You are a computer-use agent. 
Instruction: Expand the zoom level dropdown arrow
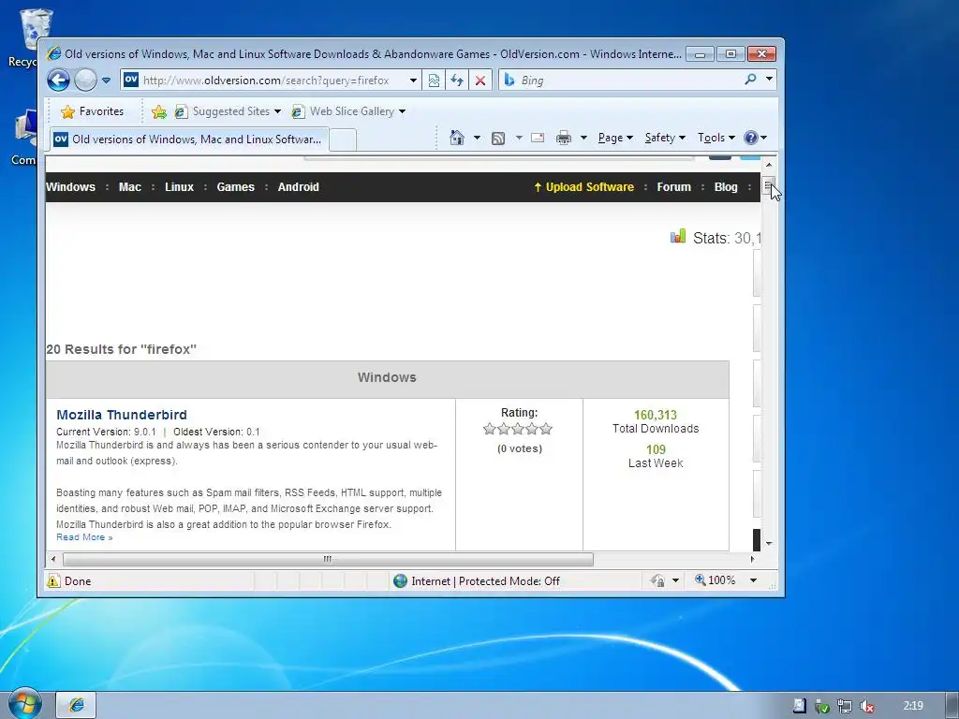(754, 580)
